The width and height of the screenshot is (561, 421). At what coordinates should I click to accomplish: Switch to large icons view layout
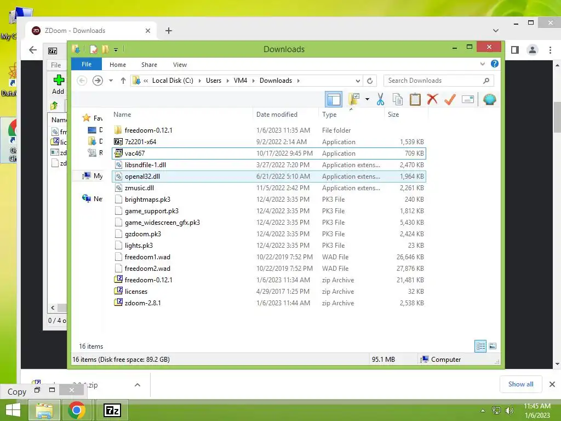tap(493, 346)
